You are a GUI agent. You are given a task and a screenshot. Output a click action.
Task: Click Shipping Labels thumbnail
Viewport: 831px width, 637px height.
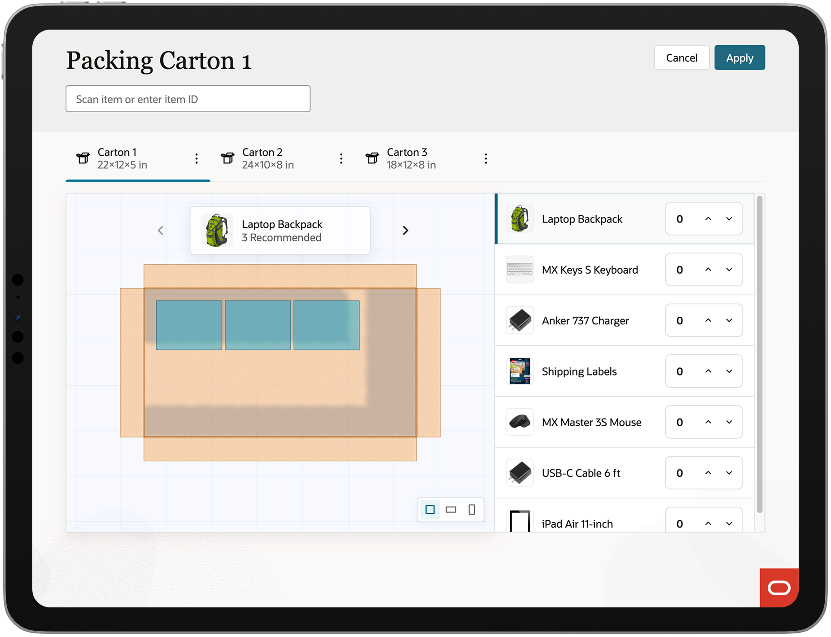click(520, 371)
